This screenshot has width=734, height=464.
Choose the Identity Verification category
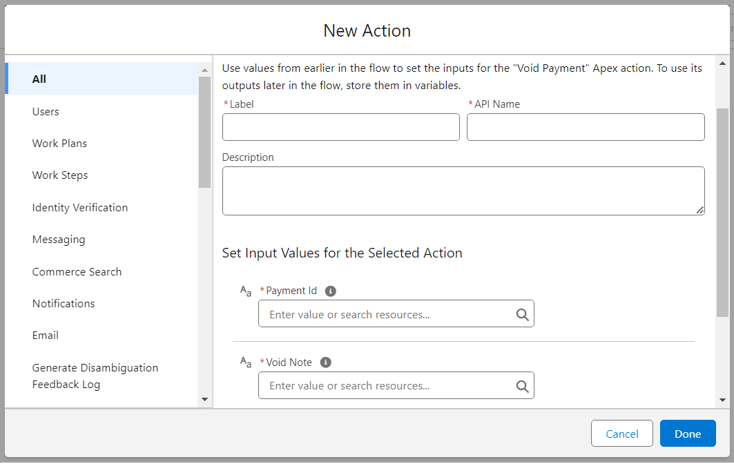[79, 208]
